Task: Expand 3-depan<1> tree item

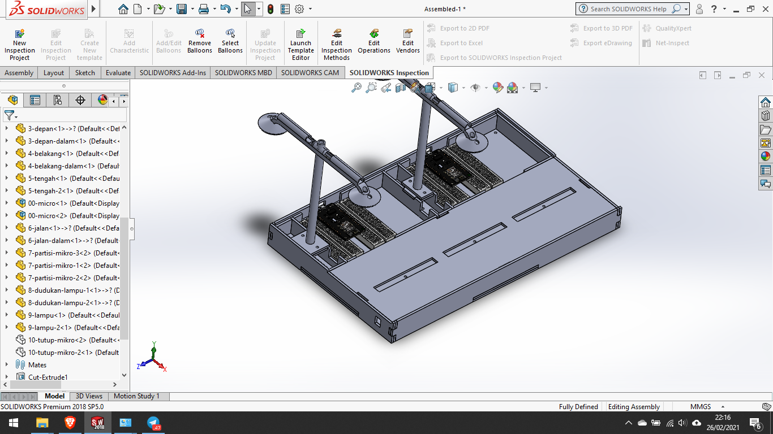Action: [7, 128]
